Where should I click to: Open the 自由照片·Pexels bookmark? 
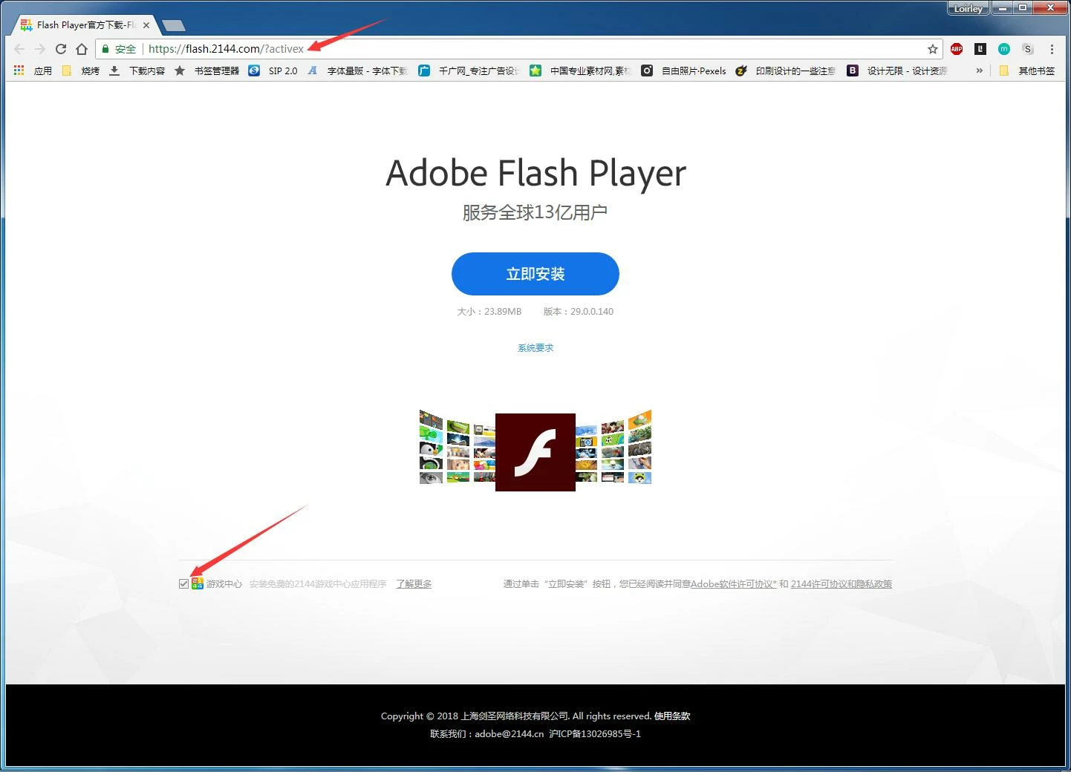pyautogui.click(x=684, y=71)
